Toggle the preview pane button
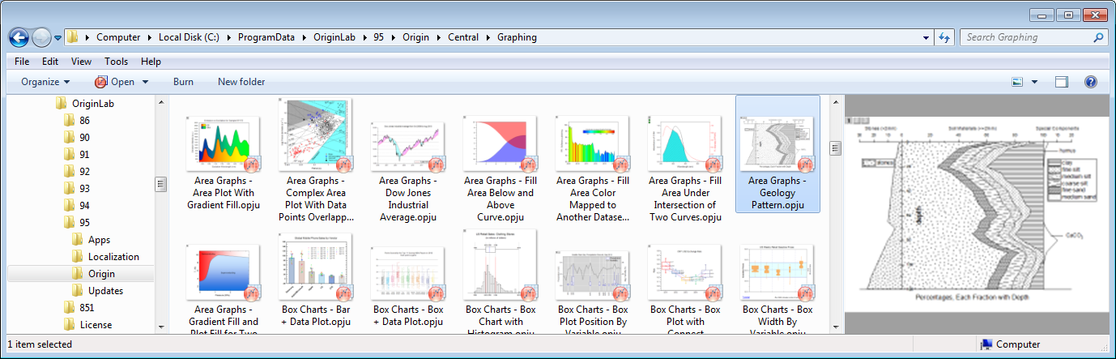Image resolution: width=1116 pixels, height=359 pixels. 1062,82
